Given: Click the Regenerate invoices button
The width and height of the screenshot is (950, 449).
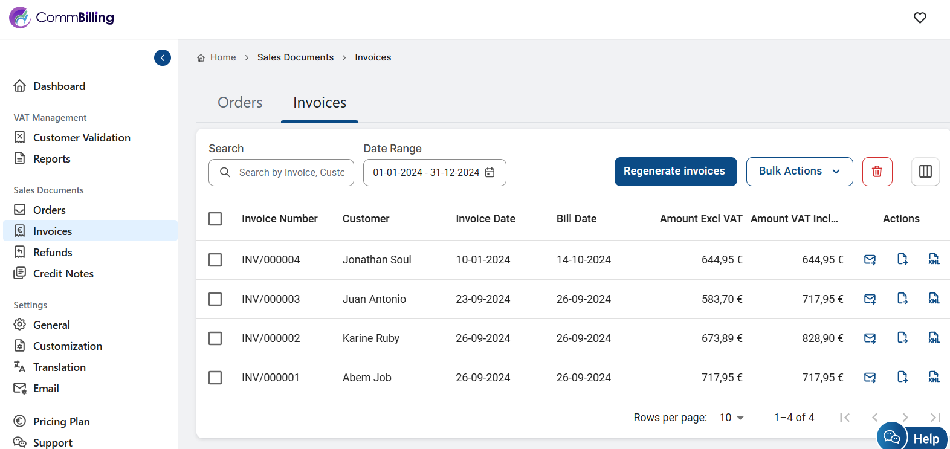Looking at the screenshot, I should (675, 172).
